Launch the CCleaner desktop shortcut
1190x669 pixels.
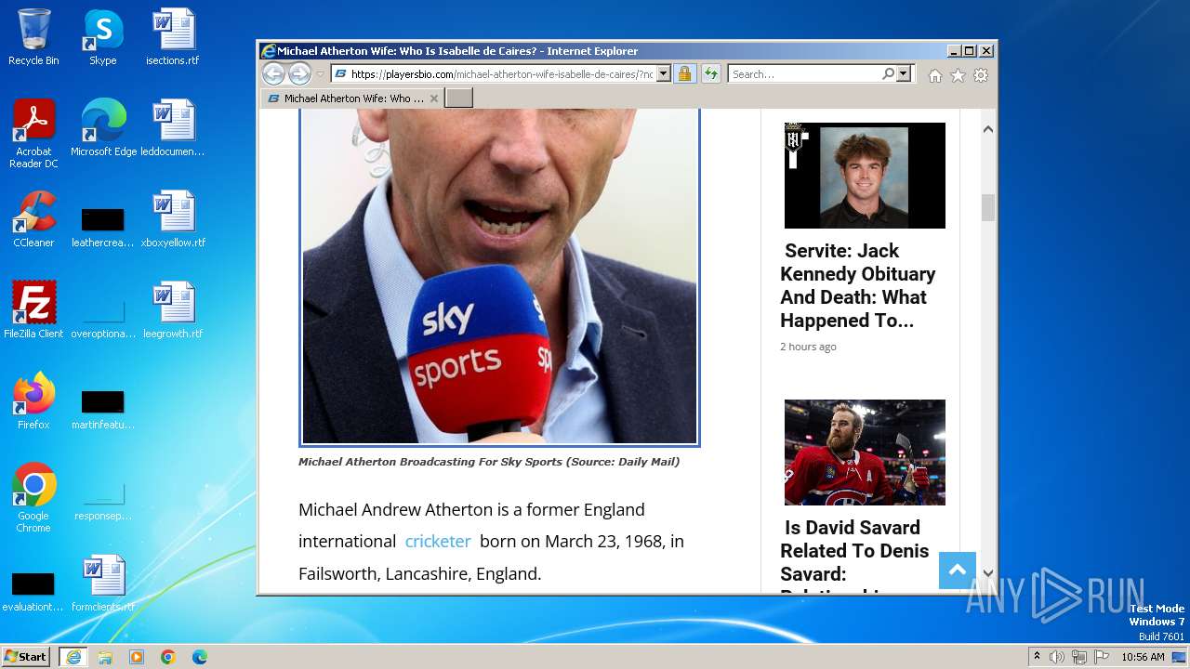pyautogui.click(x=33, y=219)
